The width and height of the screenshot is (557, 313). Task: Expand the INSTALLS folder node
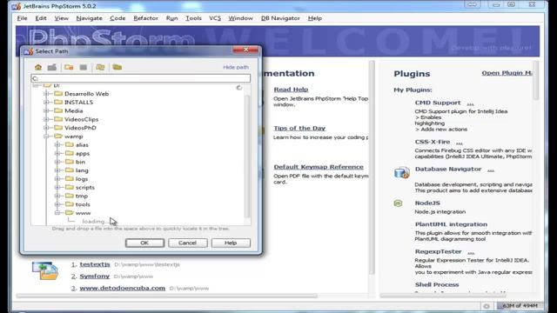pos(46,103)
